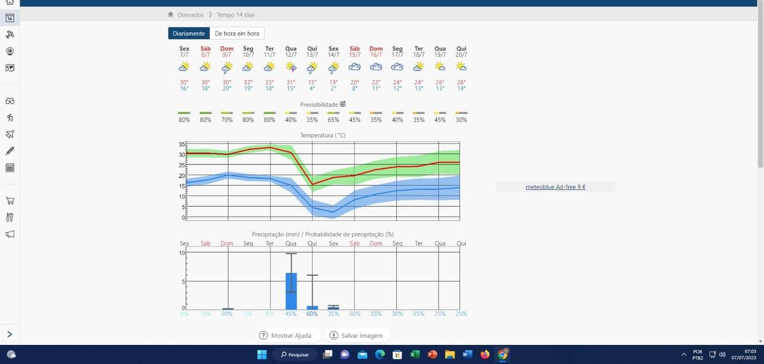
Task: Show hidden system tray icons chevron
Action: coord(683,354)
